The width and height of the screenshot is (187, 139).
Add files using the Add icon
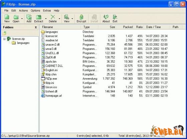[x=29, y=17]
